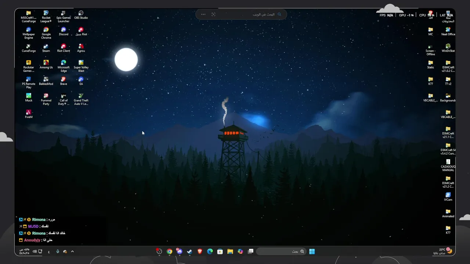Select the 77 v2 folder
The height and width of the screenshot is (264, 470).
point(448,81)
